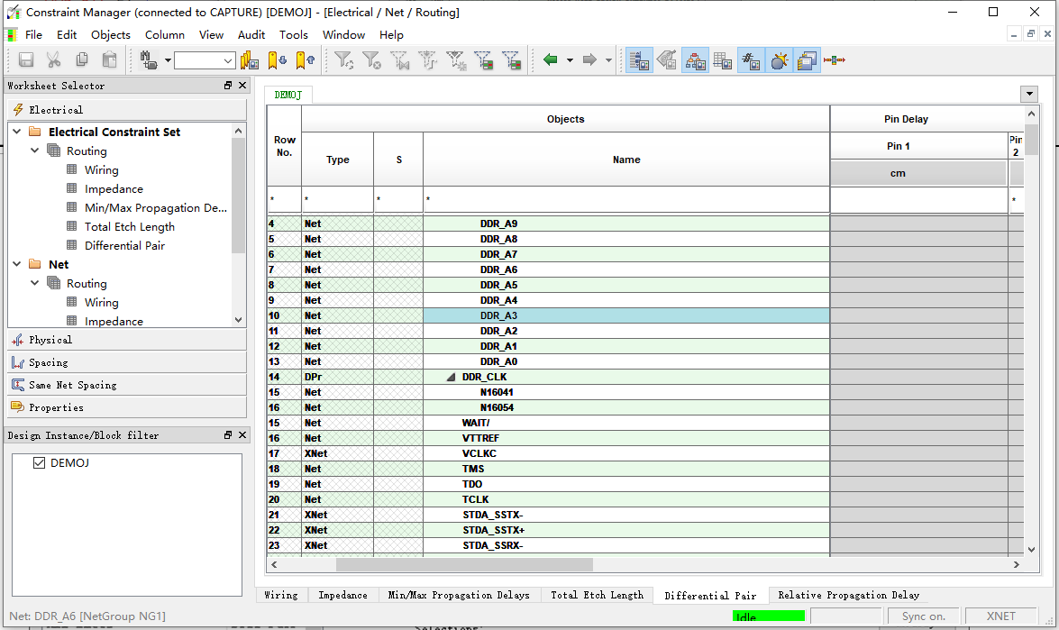Viewport: 1059px width, 630px height.
Task: Select the DEMOJ worksheet tab
Action: (x=288, y=96)
